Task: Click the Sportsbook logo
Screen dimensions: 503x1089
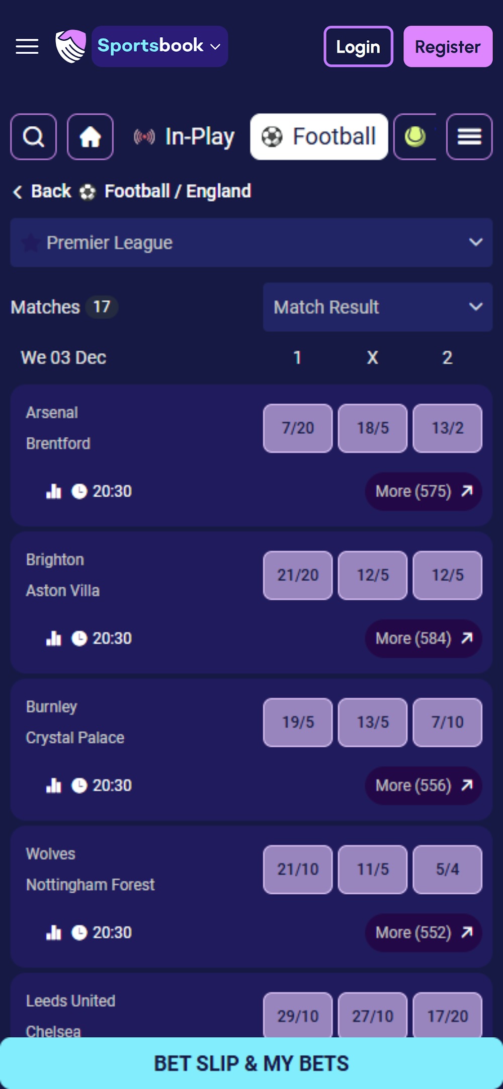Action: [x=69, y=46]
